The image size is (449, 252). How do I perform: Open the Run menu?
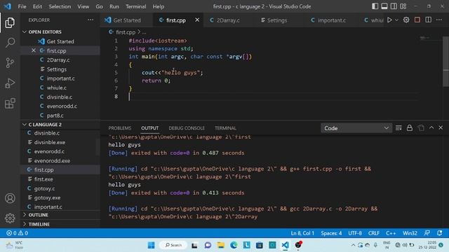point(114,6)
